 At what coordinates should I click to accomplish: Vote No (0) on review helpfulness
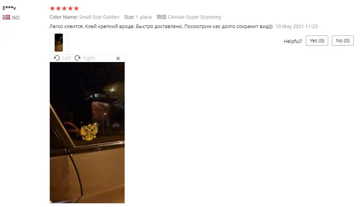(343, 41)
